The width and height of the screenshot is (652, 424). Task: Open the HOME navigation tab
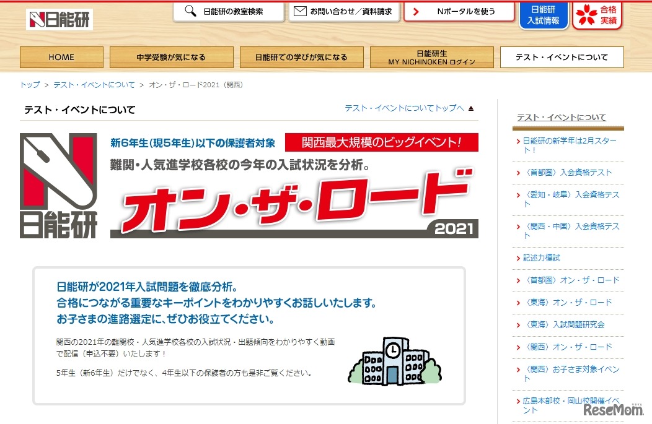pyautogui.click(x=61, y=58)
